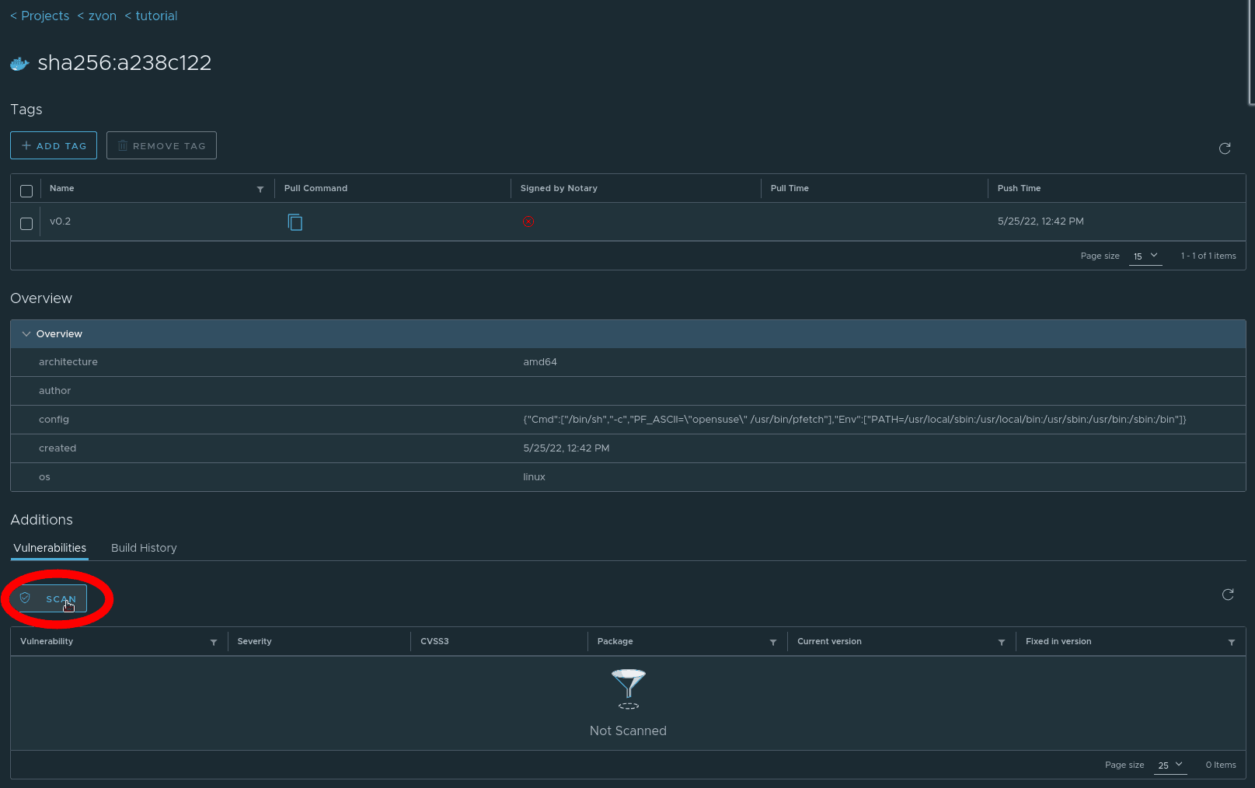1255x788 pixels.
Task: Switch to the Build History tab
Action: pos(144,548)
